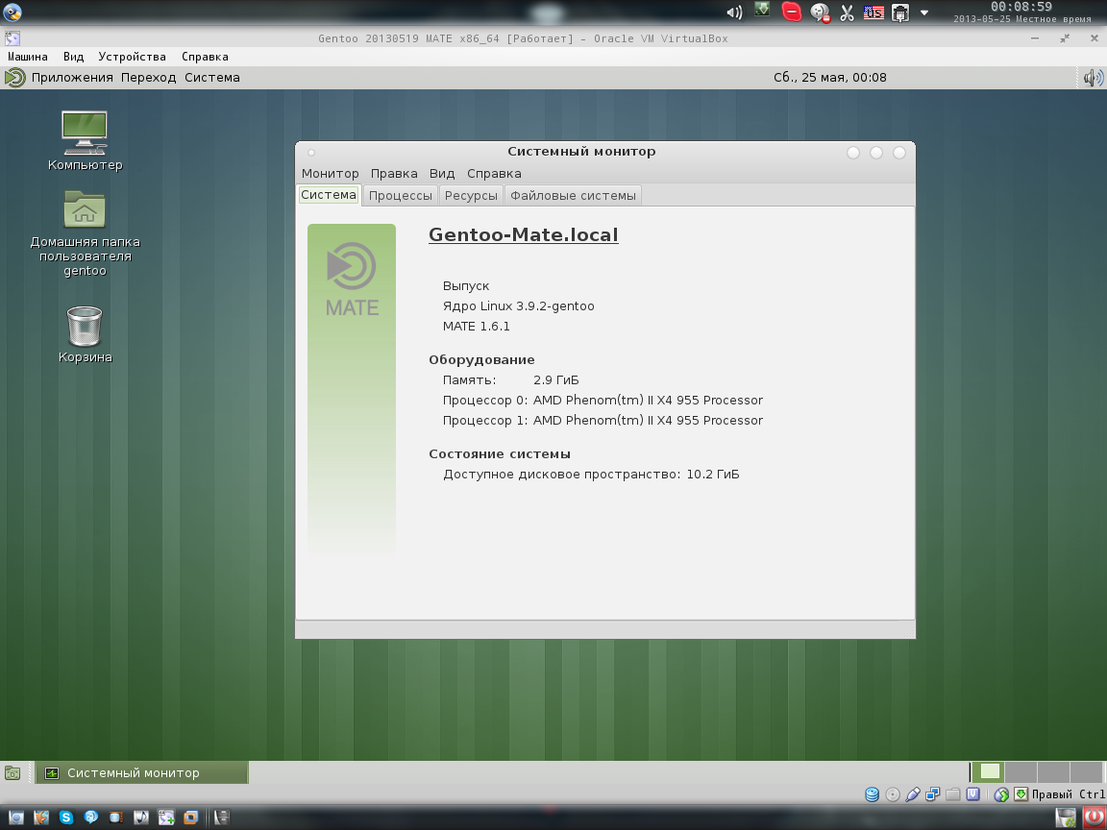This screenshot has width=1107, height=830.
Task: Click host tray green download arrow icon
Action: tap(762, 11)
